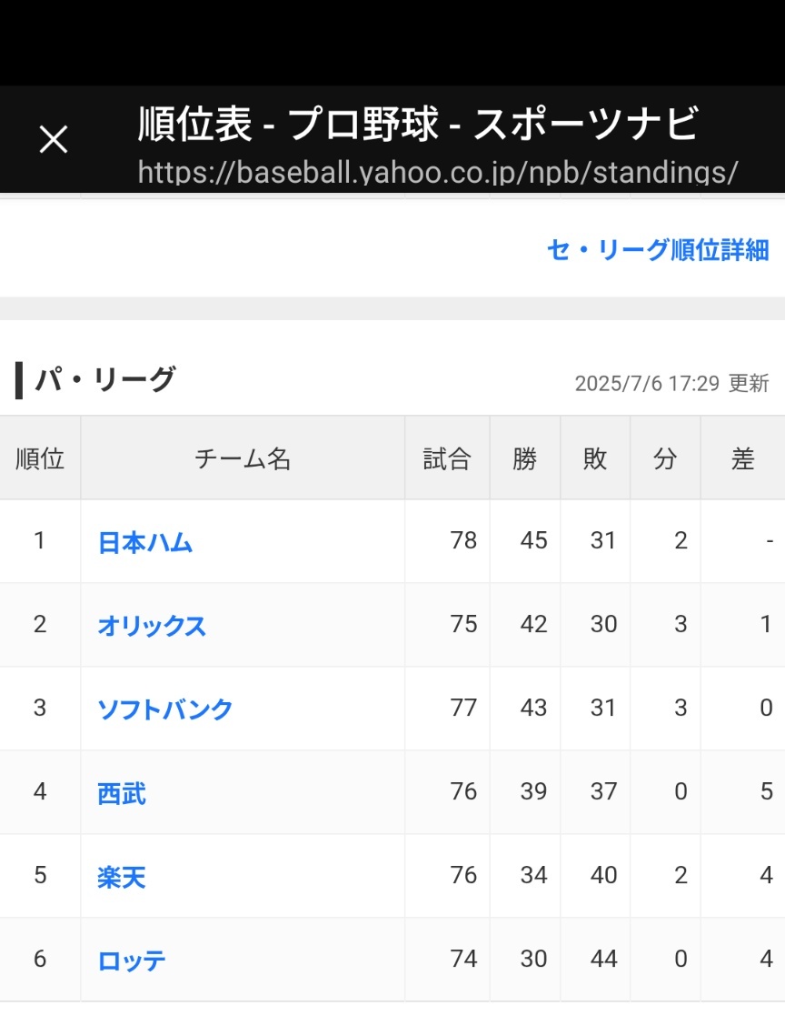Click the 差 column header
The image size is (785, 1026).
coord(742,459)
